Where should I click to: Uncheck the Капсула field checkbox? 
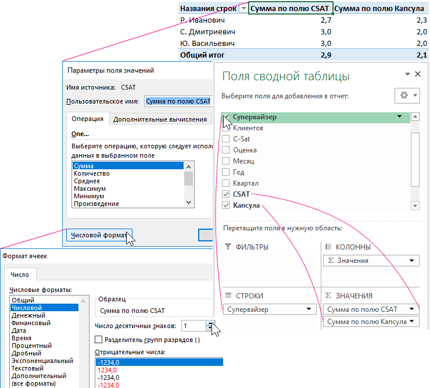[x=226, y=206]
